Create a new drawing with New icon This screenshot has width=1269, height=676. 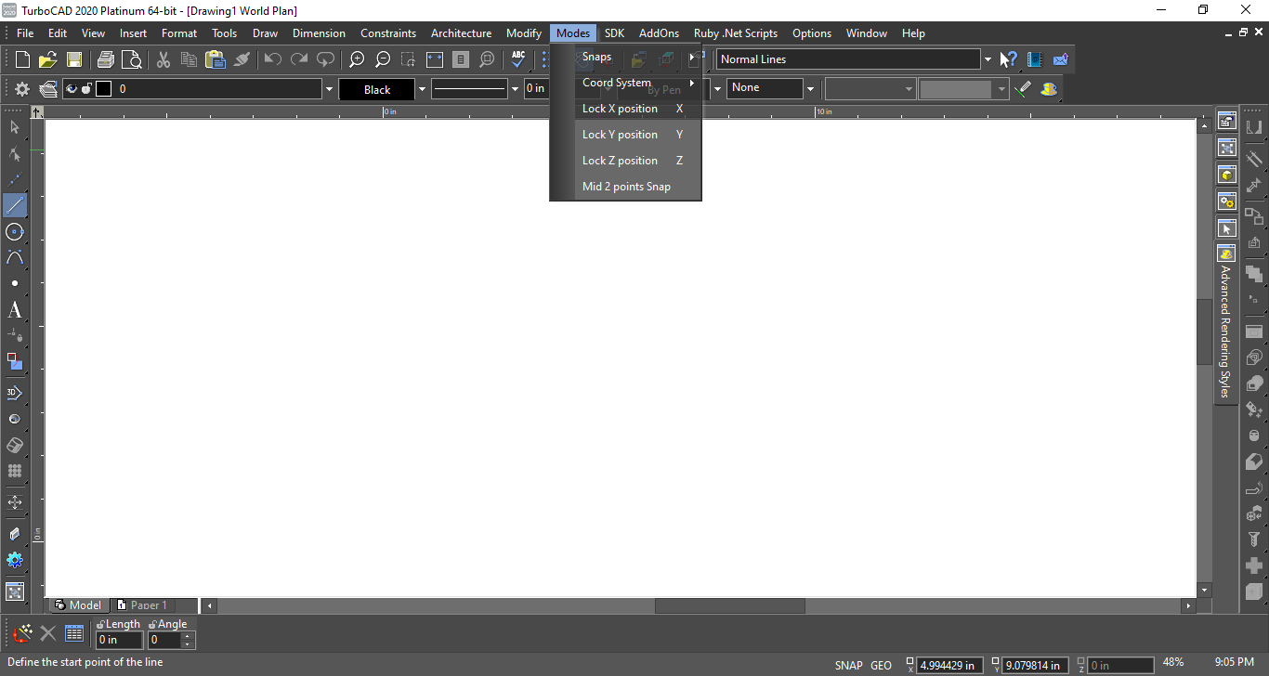(x=22, y=59)
